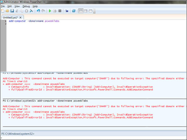
Task: Open toolbar overflow options dropdown
Action: pyautogui.click(x=94, y=12)
